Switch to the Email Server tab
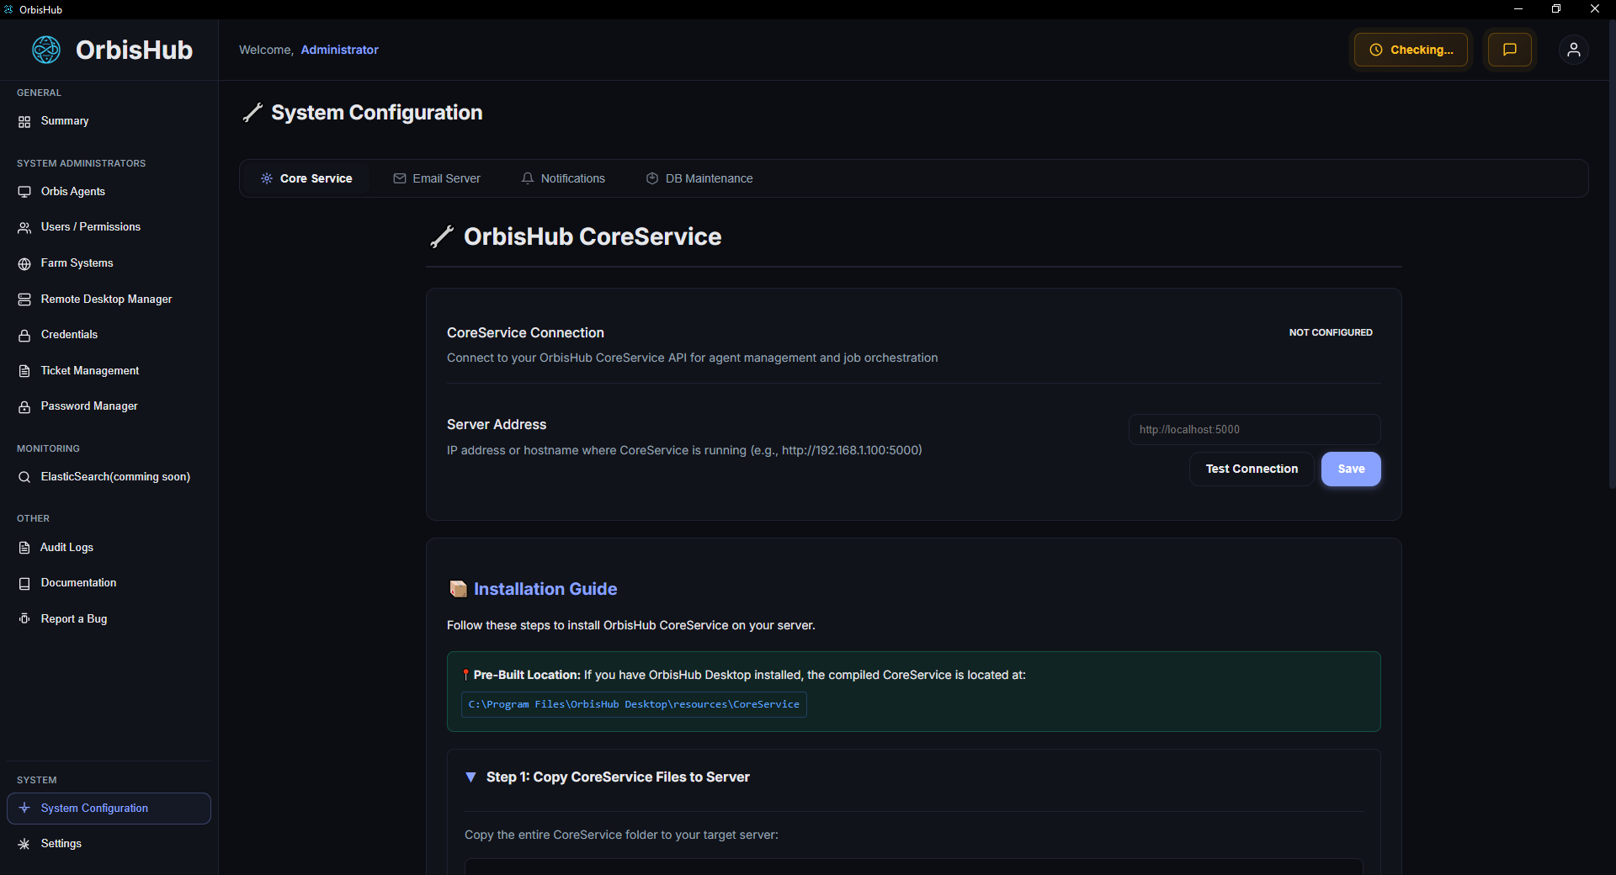Image resolution: width=1616 pixels, height=875 pixels. pyautogui.click(x=437, y=178)
